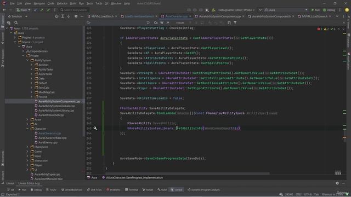Open the DebugGame Editor Win64 configuration dropdown
The height and width of the screenshot is (197, 351).
[x=236, y=10]
